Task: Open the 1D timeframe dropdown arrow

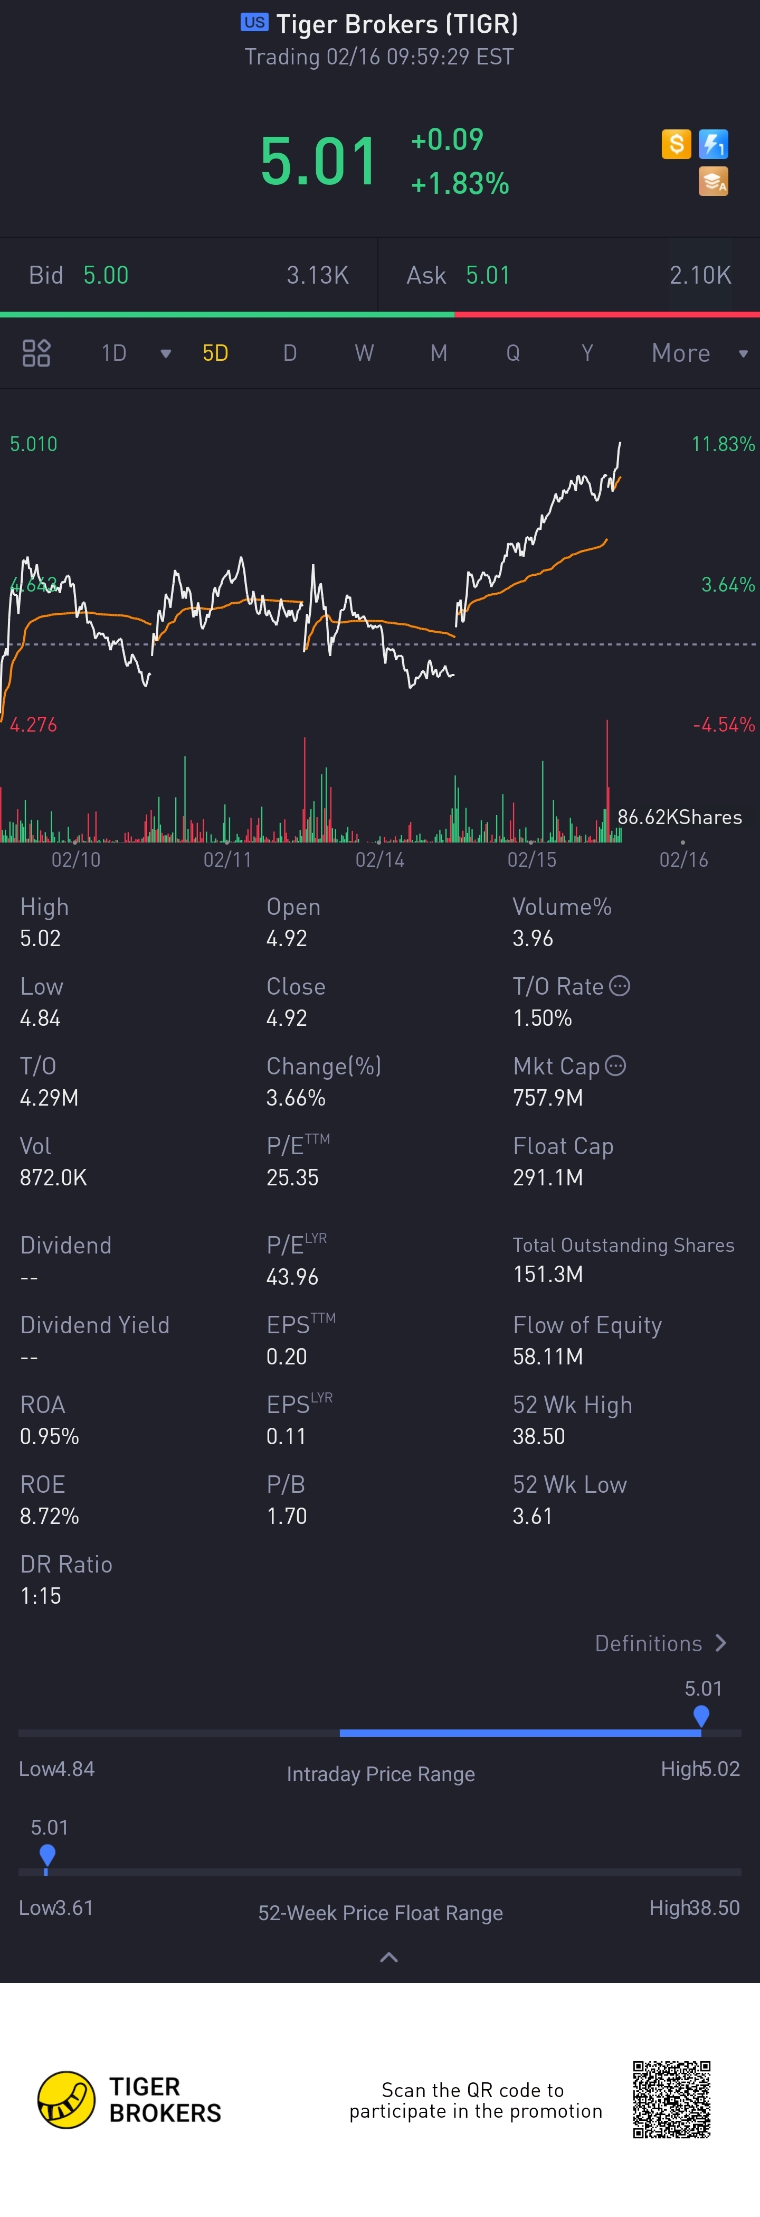Action: click(166, 354)
